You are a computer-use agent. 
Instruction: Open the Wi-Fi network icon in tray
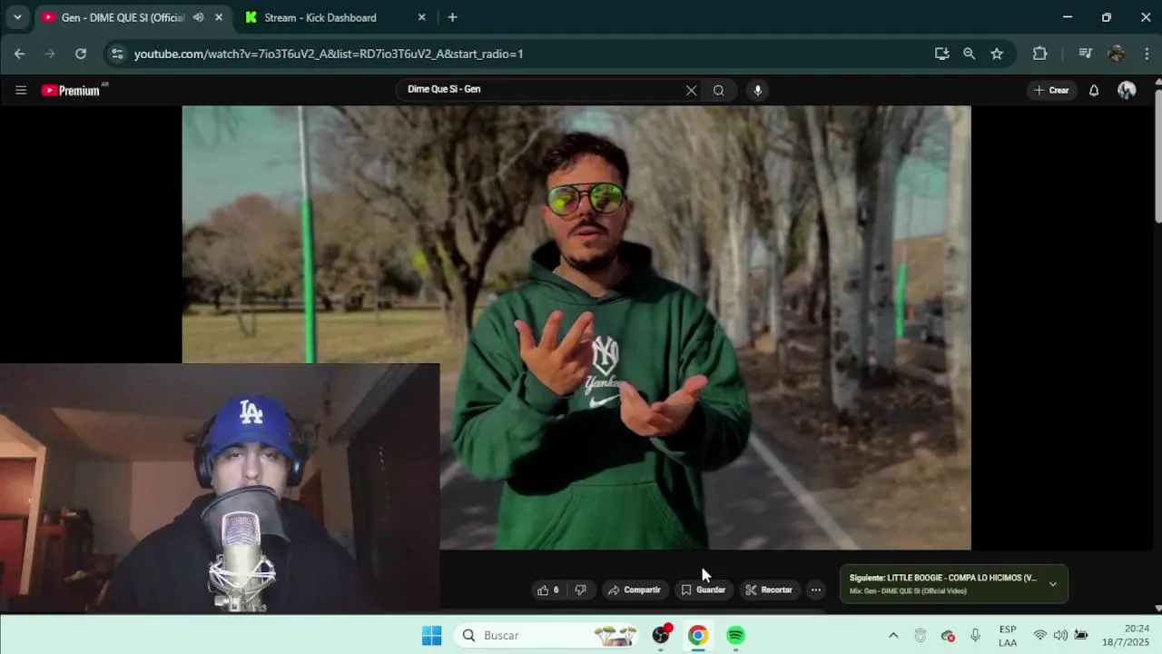(x=1040, y=635)
